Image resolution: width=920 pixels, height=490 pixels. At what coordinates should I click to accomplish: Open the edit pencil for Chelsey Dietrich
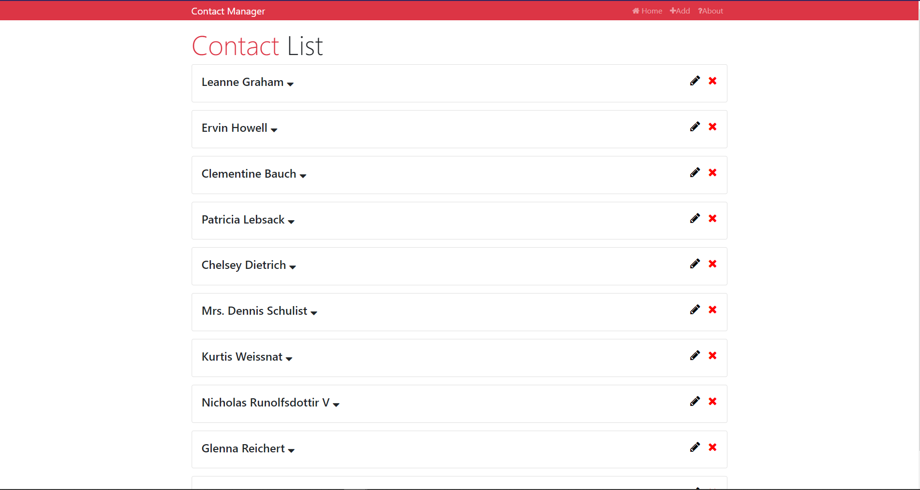click(695, 264)
